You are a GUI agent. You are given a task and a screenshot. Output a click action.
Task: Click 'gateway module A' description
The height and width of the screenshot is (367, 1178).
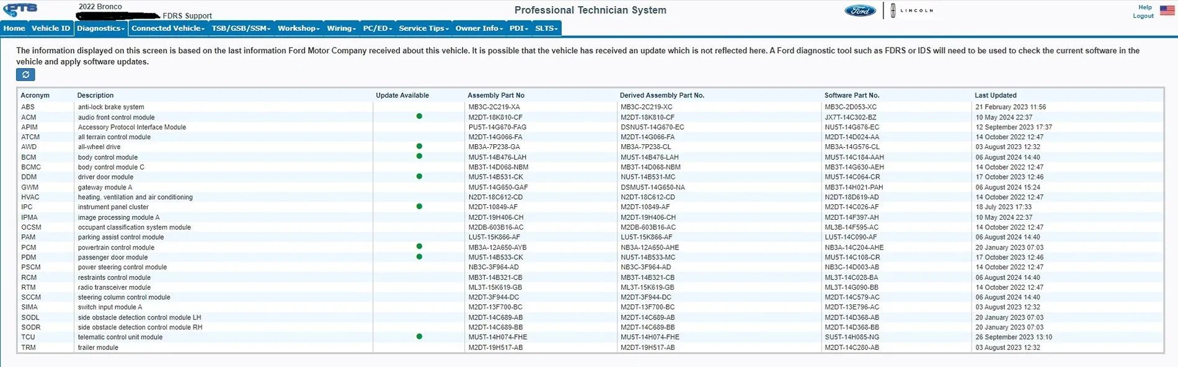click(x=105, y=187)
